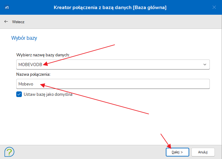Click the Wstecz label to go back

click(x=18, y=22)
